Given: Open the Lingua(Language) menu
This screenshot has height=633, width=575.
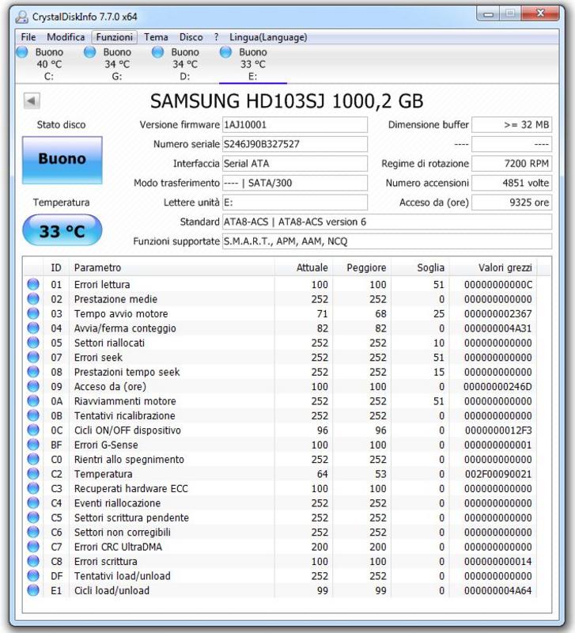Looking at the screenshot, I should pos(268,37).
